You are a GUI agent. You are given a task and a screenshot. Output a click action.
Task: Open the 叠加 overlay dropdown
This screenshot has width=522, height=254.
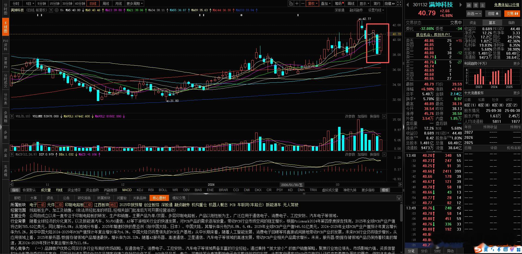326,4
